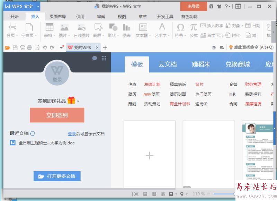The height and width of the screenshot is (201, 277).
Task: Close the 我的WPS document tab
Action: point(97,47)
